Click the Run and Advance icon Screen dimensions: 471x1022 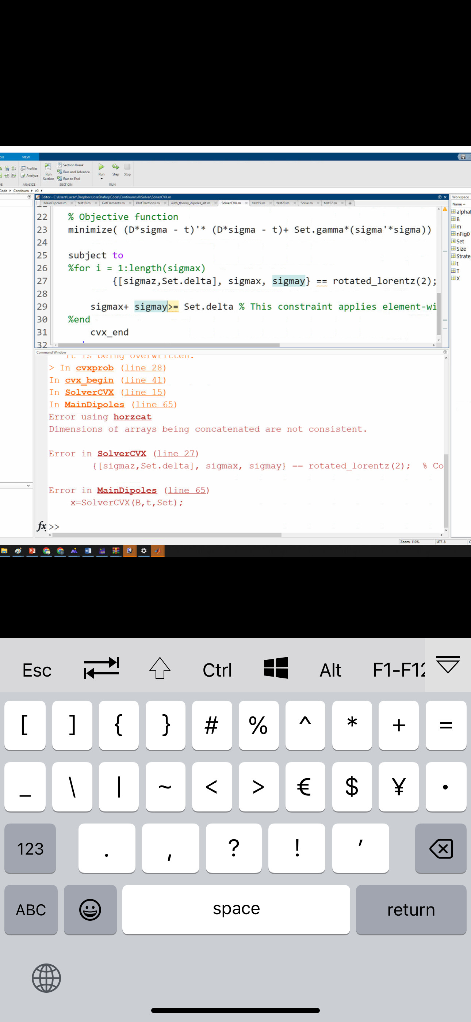(74, 172)
